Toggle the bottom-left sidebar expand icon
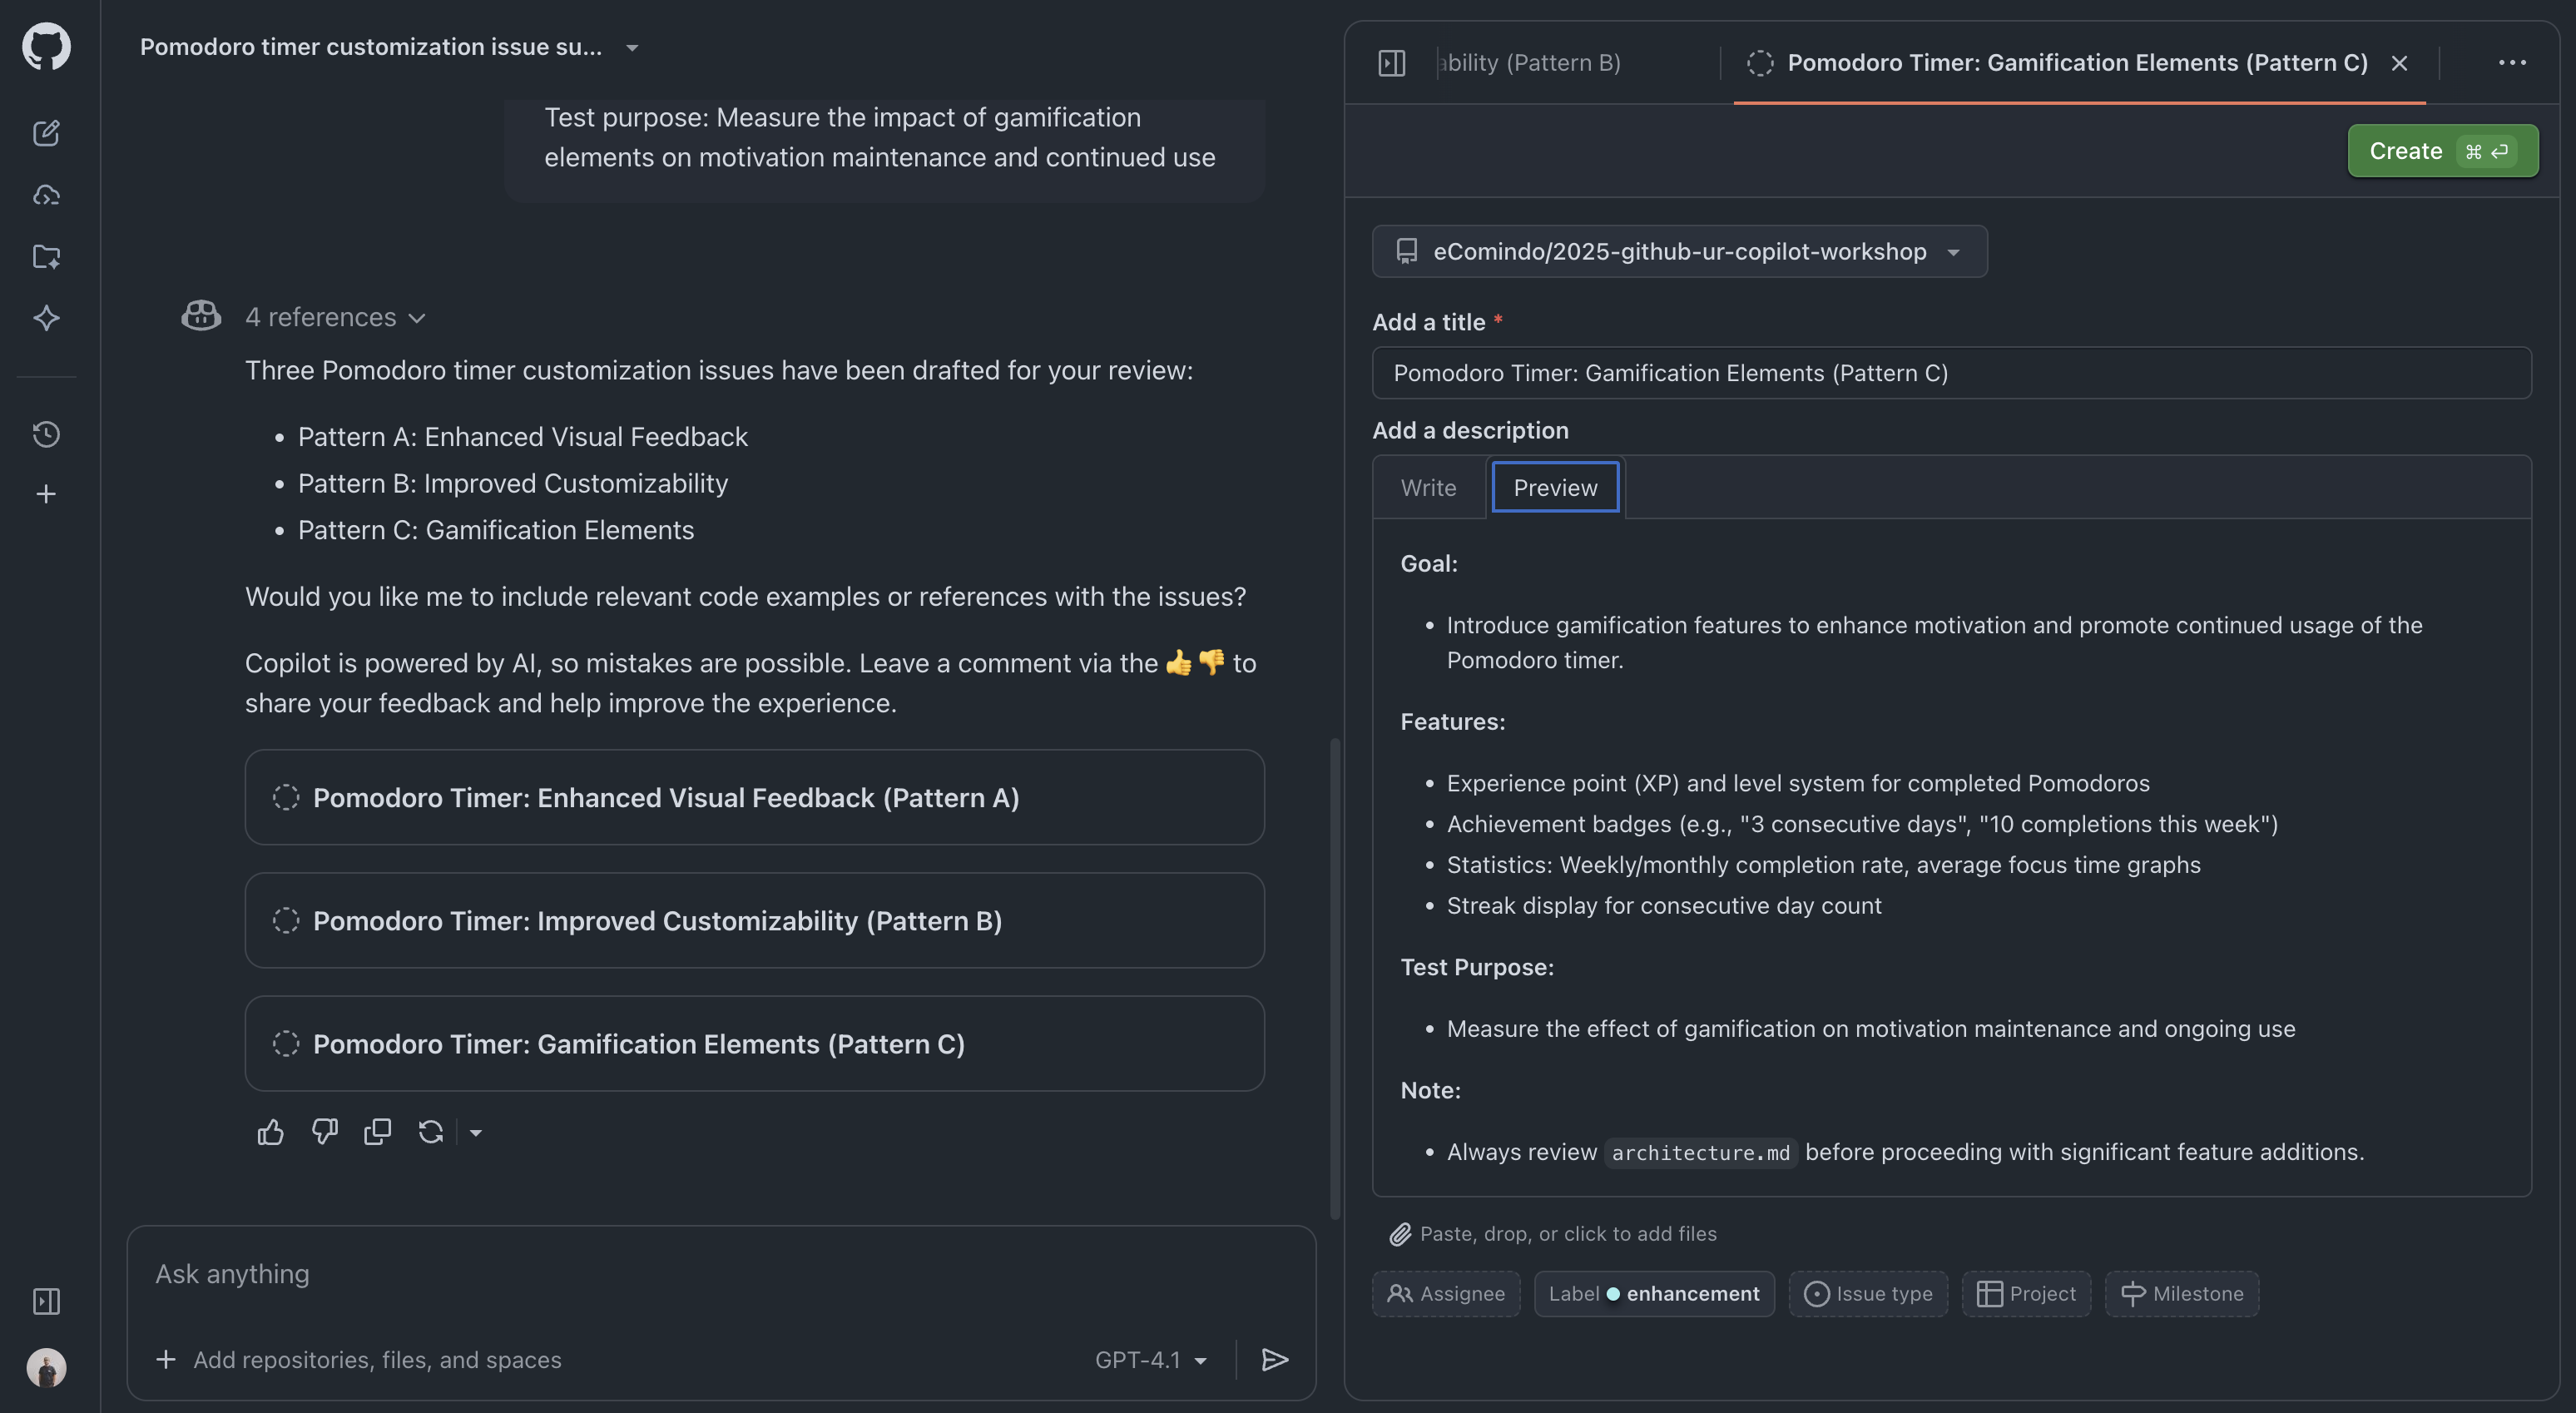This screenshot has height=1413, width=2576. pos(46,1301)
